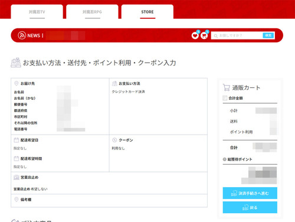Viewport: 295px width, 222px height.
Task: Click 指定なし under 配達希望日
Action: (x=20, y=148)
